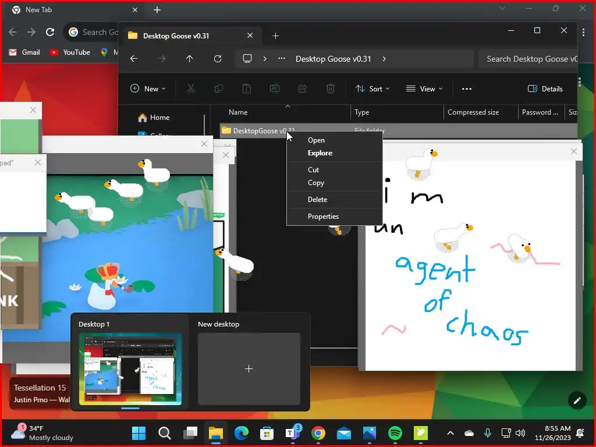The width and height of the screenshot is (596, 447).
Task: Add a new File Explorer tab
Action: [275, 36]
